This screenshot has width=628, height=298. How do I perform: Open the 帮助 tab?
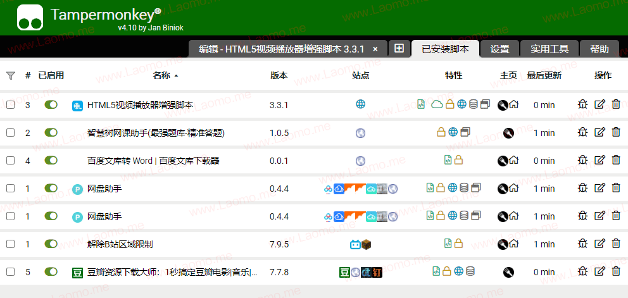click(x=599, y=49)
